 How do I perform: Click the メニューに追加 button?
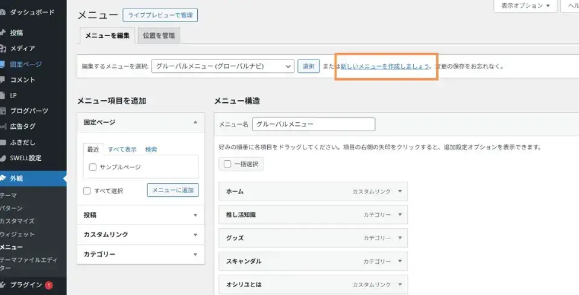[x=173, y=190]
